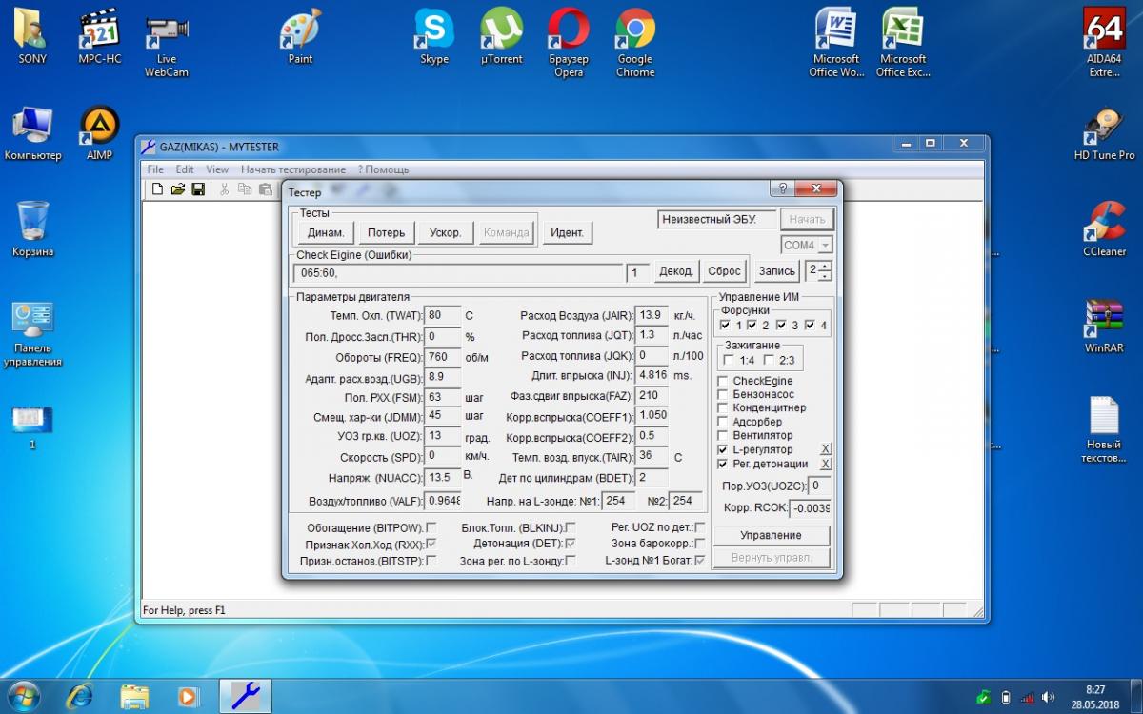Select the Microsoft Office Excel shortcut

[903, 42]
